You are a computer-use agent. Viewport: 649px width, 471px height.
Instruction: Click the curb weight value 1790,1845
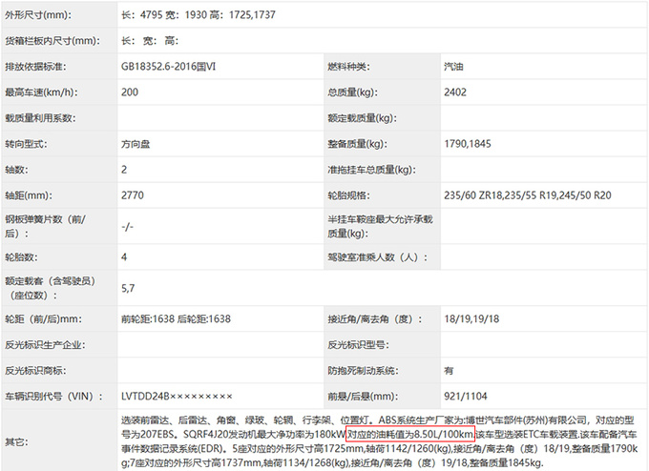[468, 144]
